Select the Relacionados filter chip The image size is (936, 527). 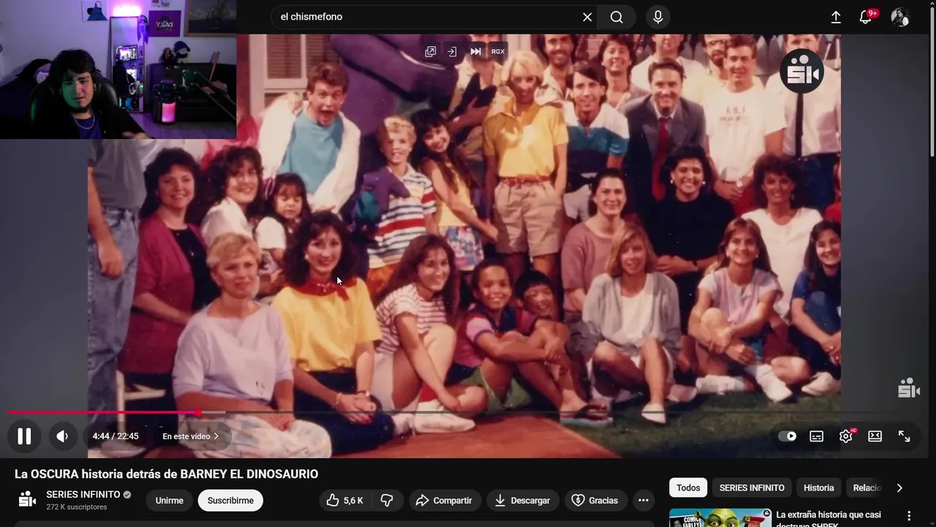click(x=866, y=487)
